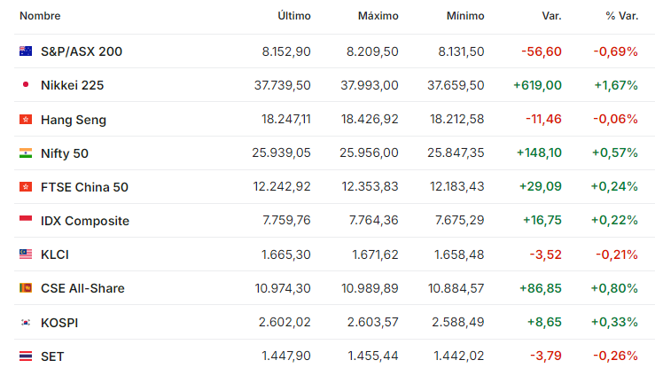655x368 pixels.
Task: Open the KOSPI index link
Action: (x=59, y=323)
